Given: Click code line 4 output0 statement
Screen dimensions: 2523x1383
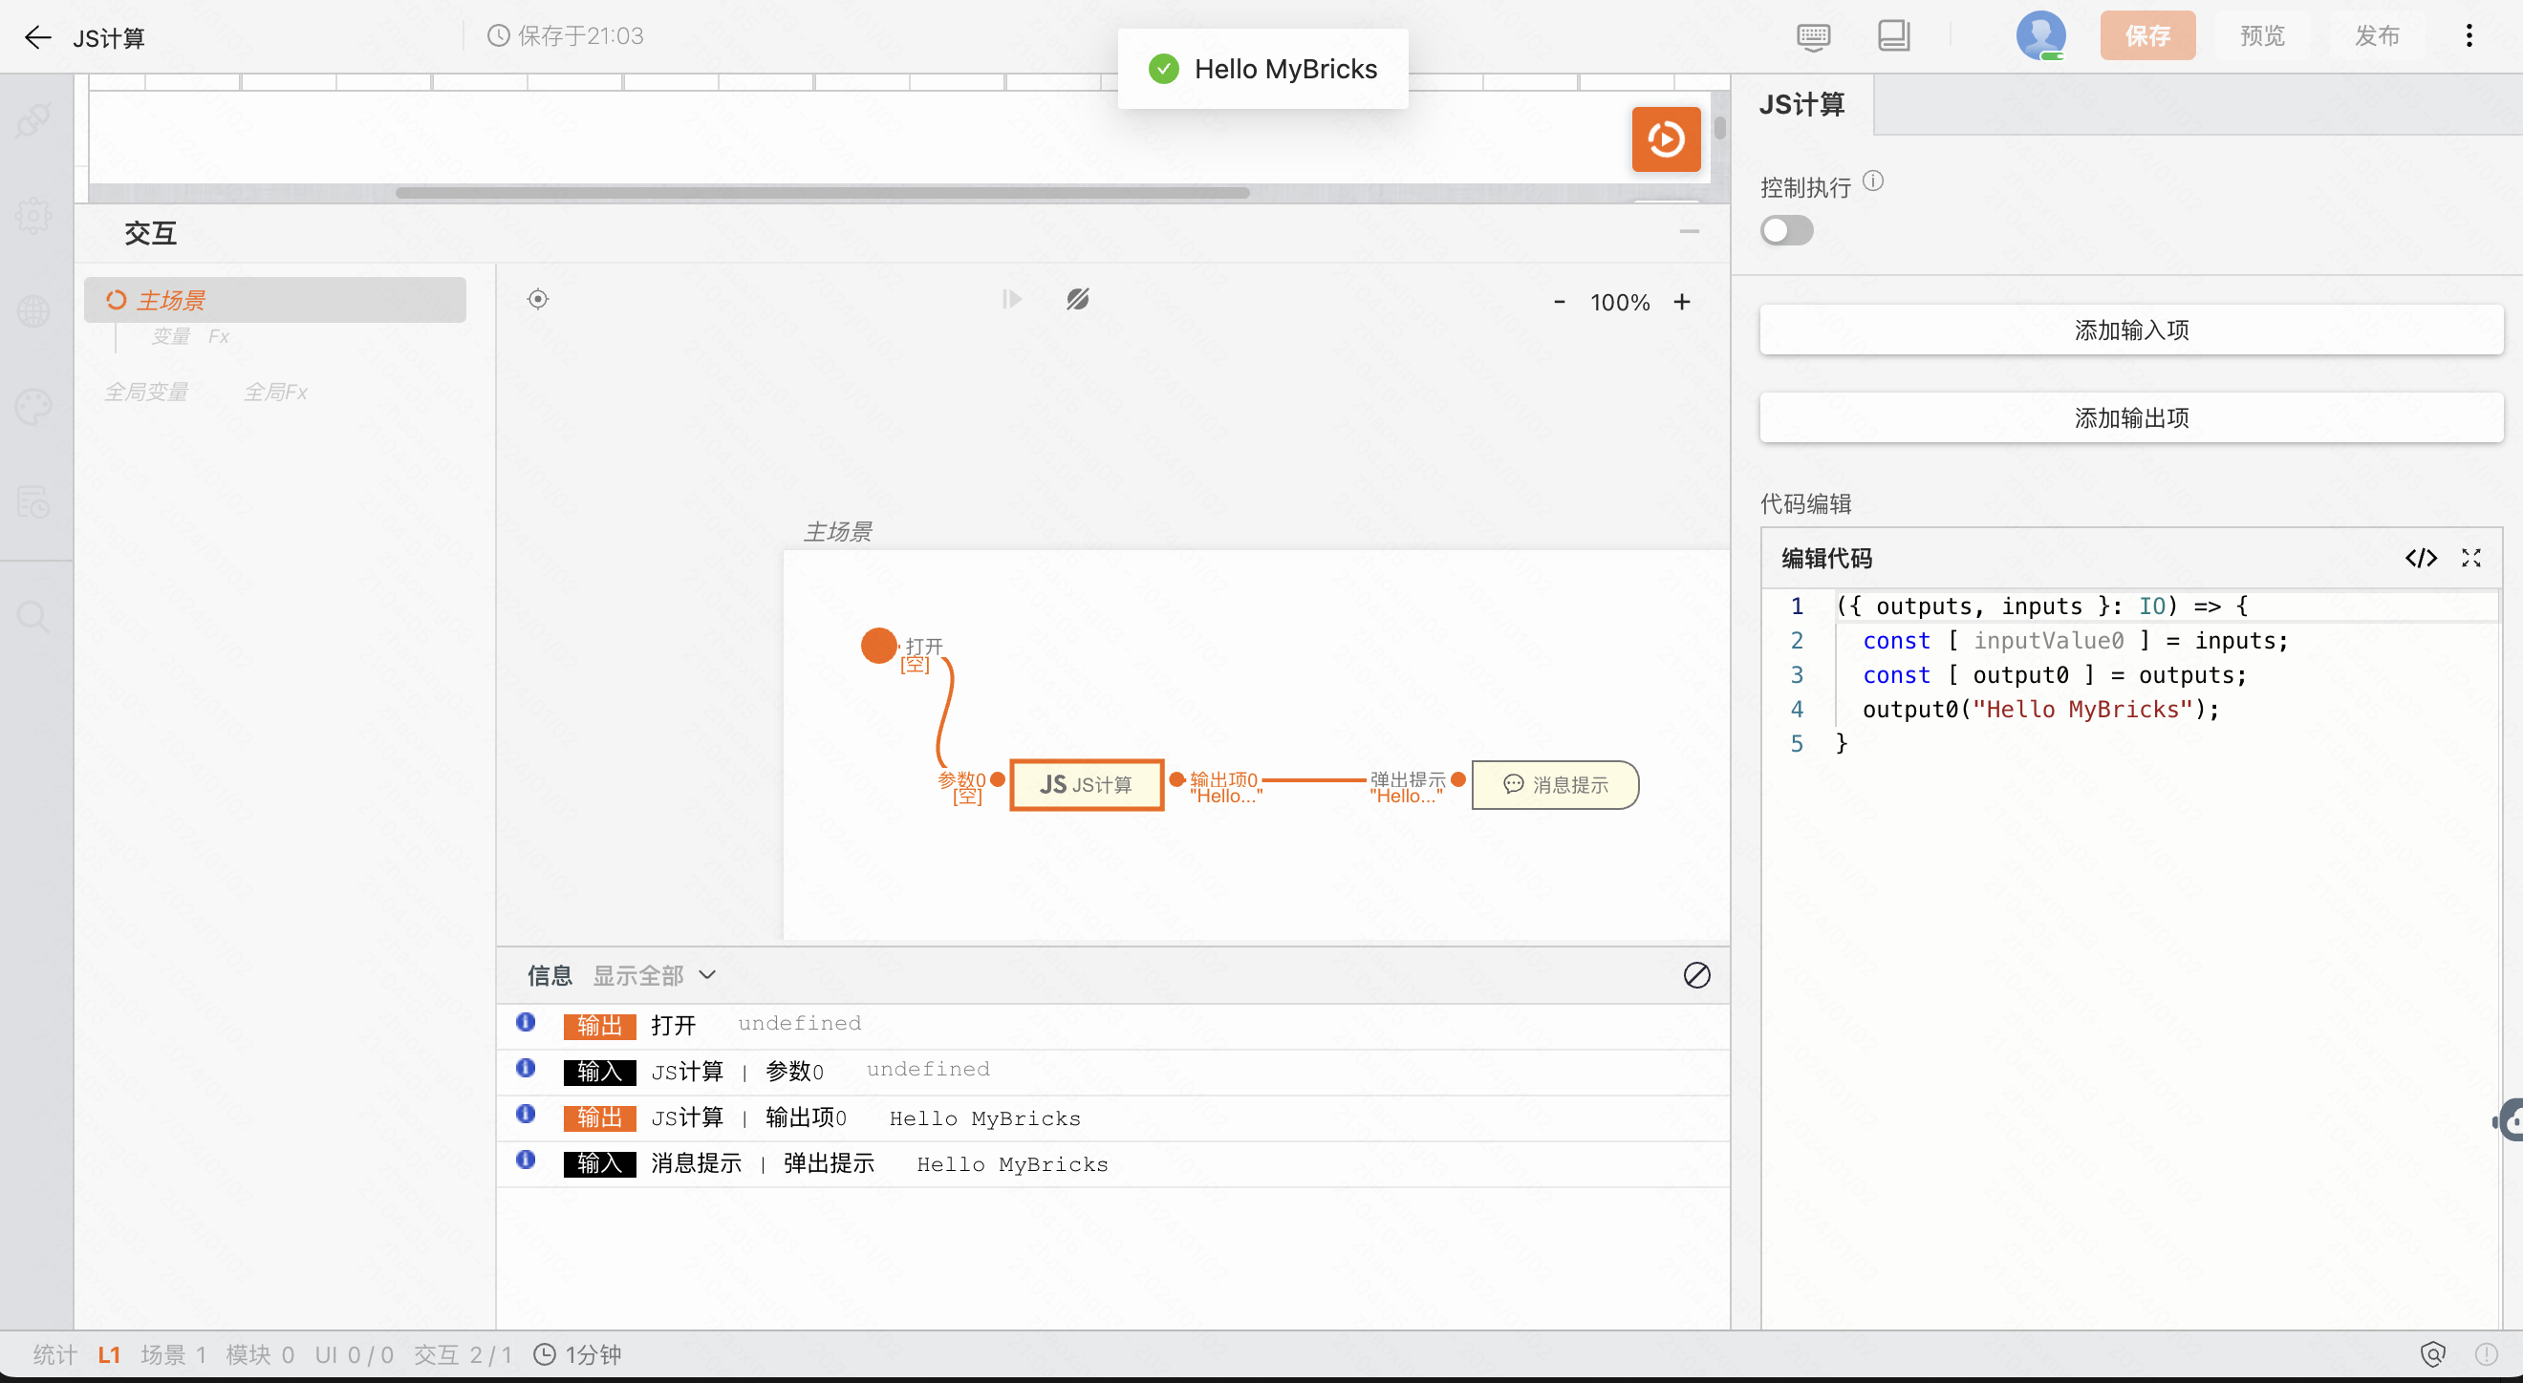Looking at the screenshot, I should (2040, 710).
